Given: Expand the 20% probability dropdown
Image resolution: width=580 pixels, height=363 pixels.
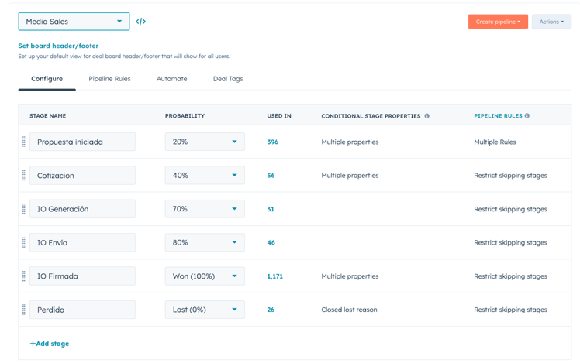Looking at the screenshot, I should (205, 142).
